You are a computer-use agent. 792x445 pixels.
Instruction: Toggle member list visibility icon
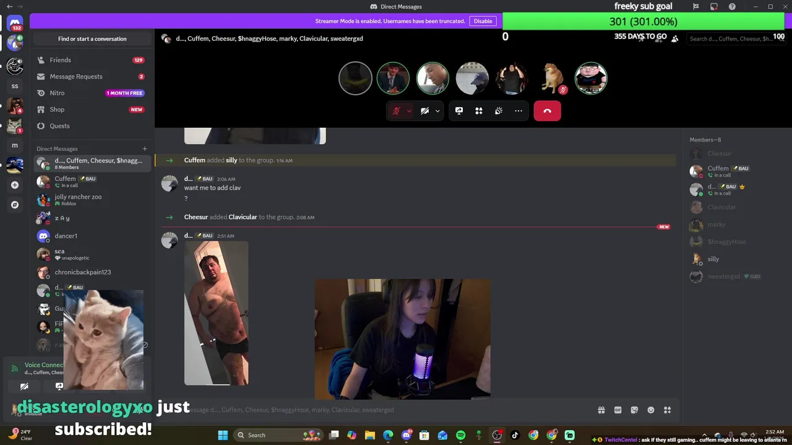[x=675, y=38]
